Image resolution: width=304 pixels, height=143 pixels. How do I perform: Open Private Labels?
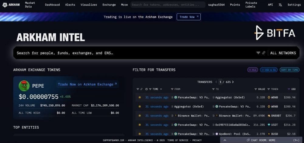[x=251, y=5]
